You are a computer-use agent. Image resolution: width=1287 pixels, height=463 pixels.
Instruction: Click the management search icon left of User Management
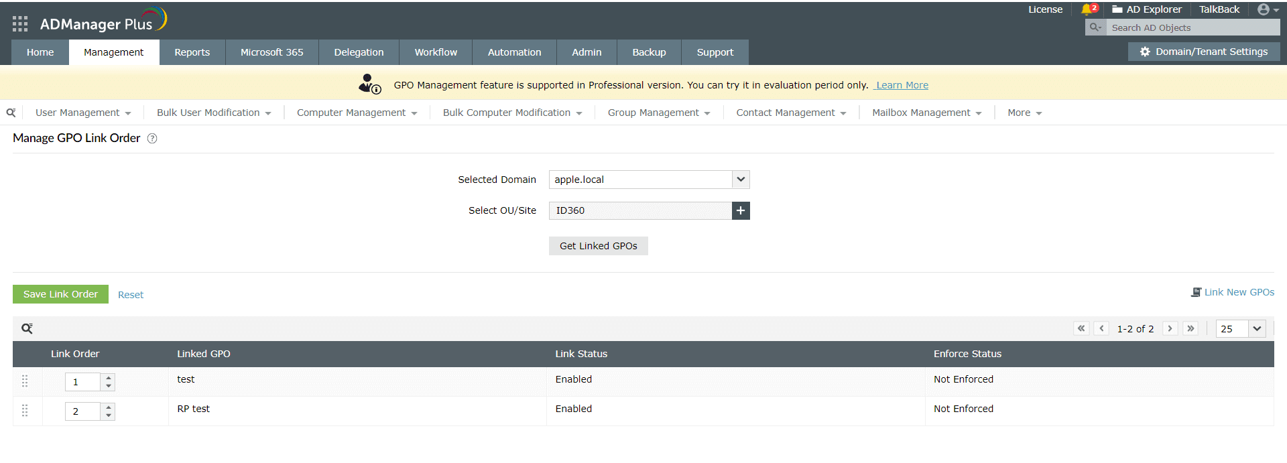tap(11, 113)
